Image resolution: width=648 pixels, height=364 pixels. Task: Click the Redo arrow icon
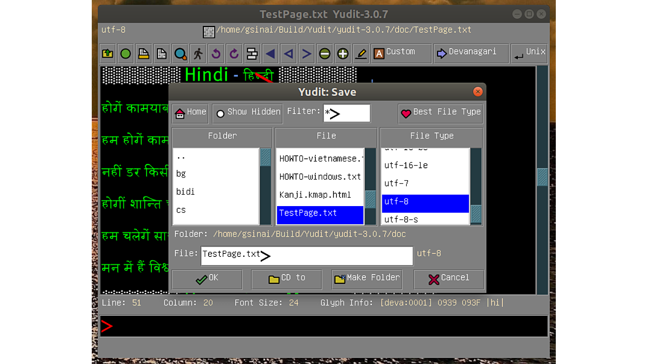pyautogui.click(x=234, y=54)
